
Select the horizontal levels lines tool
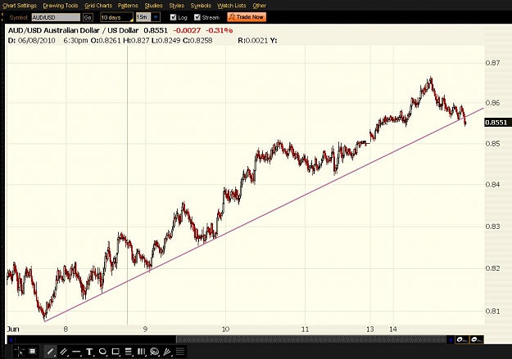point(180,352)
